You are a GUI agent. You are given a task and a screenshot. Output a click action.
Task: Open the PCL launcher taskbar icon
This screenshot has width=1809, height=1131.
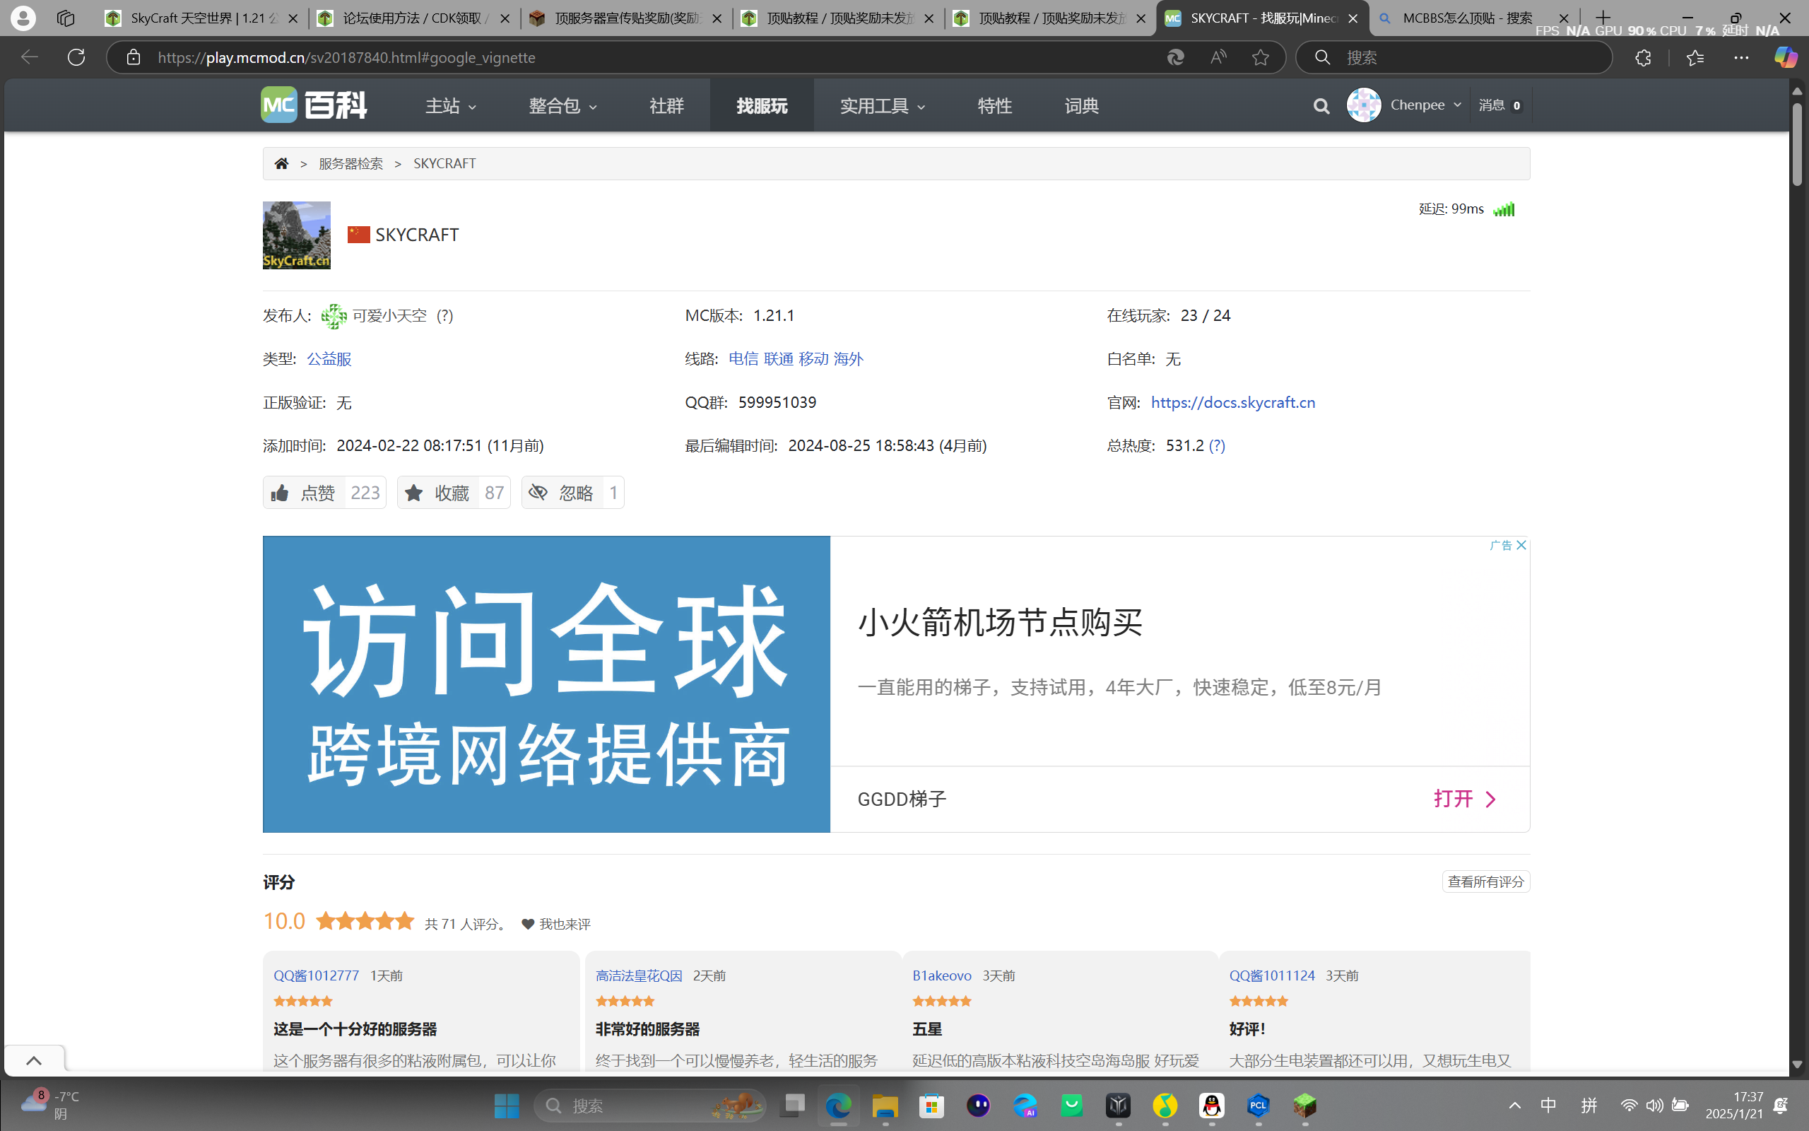(1258, 1105)
